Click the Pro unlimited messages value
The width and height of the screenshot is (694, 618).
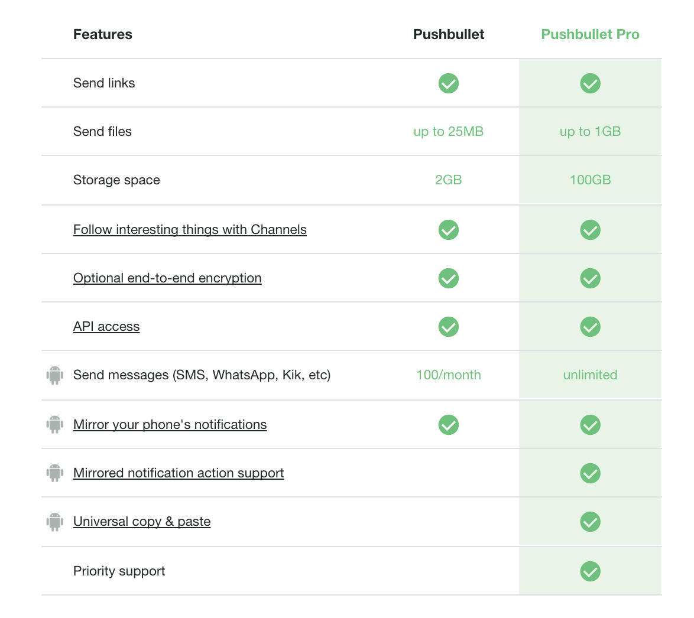pos(590,375)
